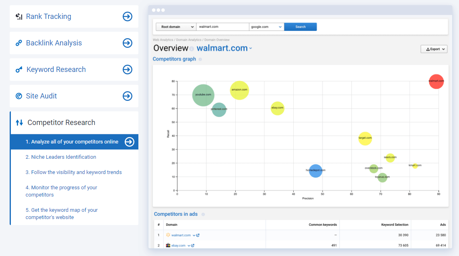Click Web Analytics breadcrumb link
This screenshot has height=256, width=459.
163,40
